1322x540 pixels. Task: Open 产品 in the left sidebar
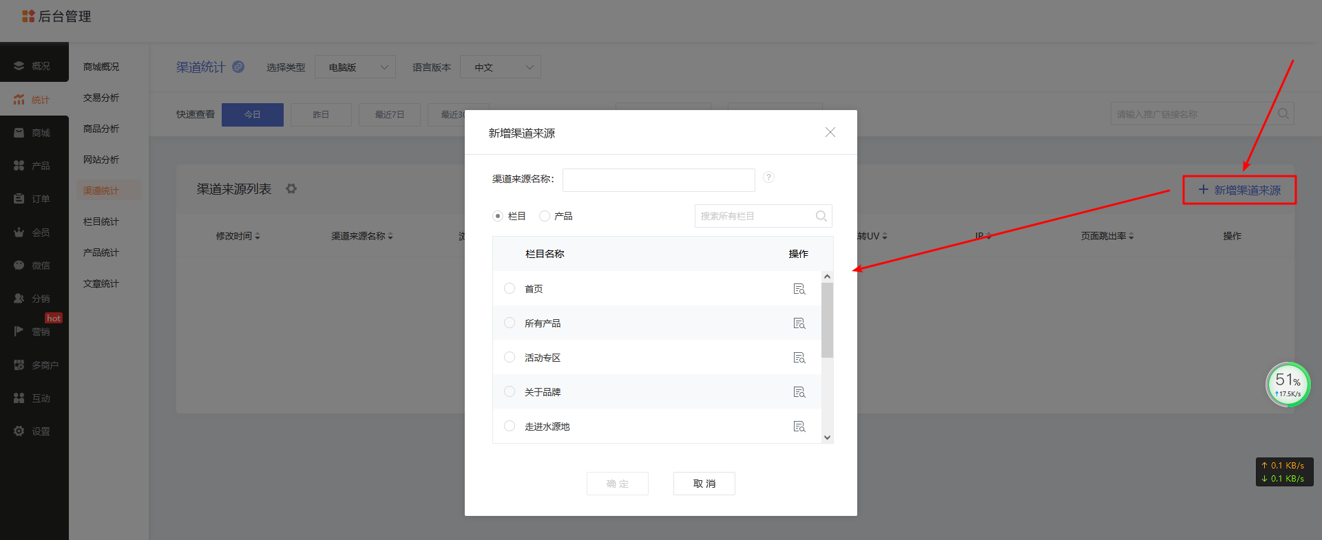pyautogui.click(x=34, y=166)
